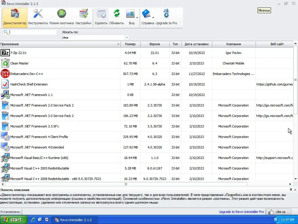Select .NET Framework 4 Extended icon
The height and width of the screenshot is (224, 298).
pos(5,147)
